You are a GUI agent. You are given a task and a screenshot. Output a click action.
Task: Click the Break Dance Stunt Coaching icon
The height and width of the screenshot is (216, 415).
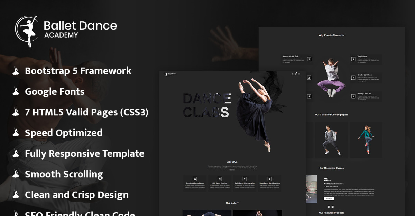(269, 179)
